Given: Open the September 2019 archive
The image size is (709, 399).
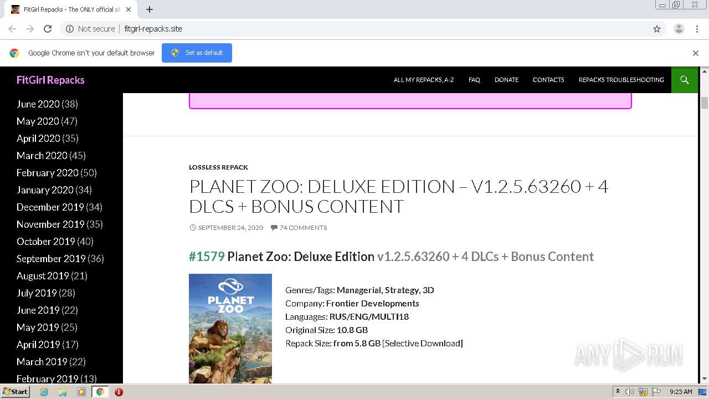Looking at the screenshot, I should point(51,259).
